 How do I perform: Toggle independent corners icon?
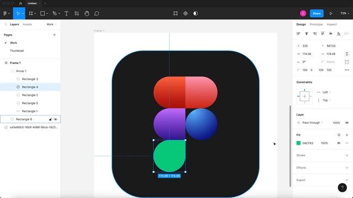[x=347, y=62]
